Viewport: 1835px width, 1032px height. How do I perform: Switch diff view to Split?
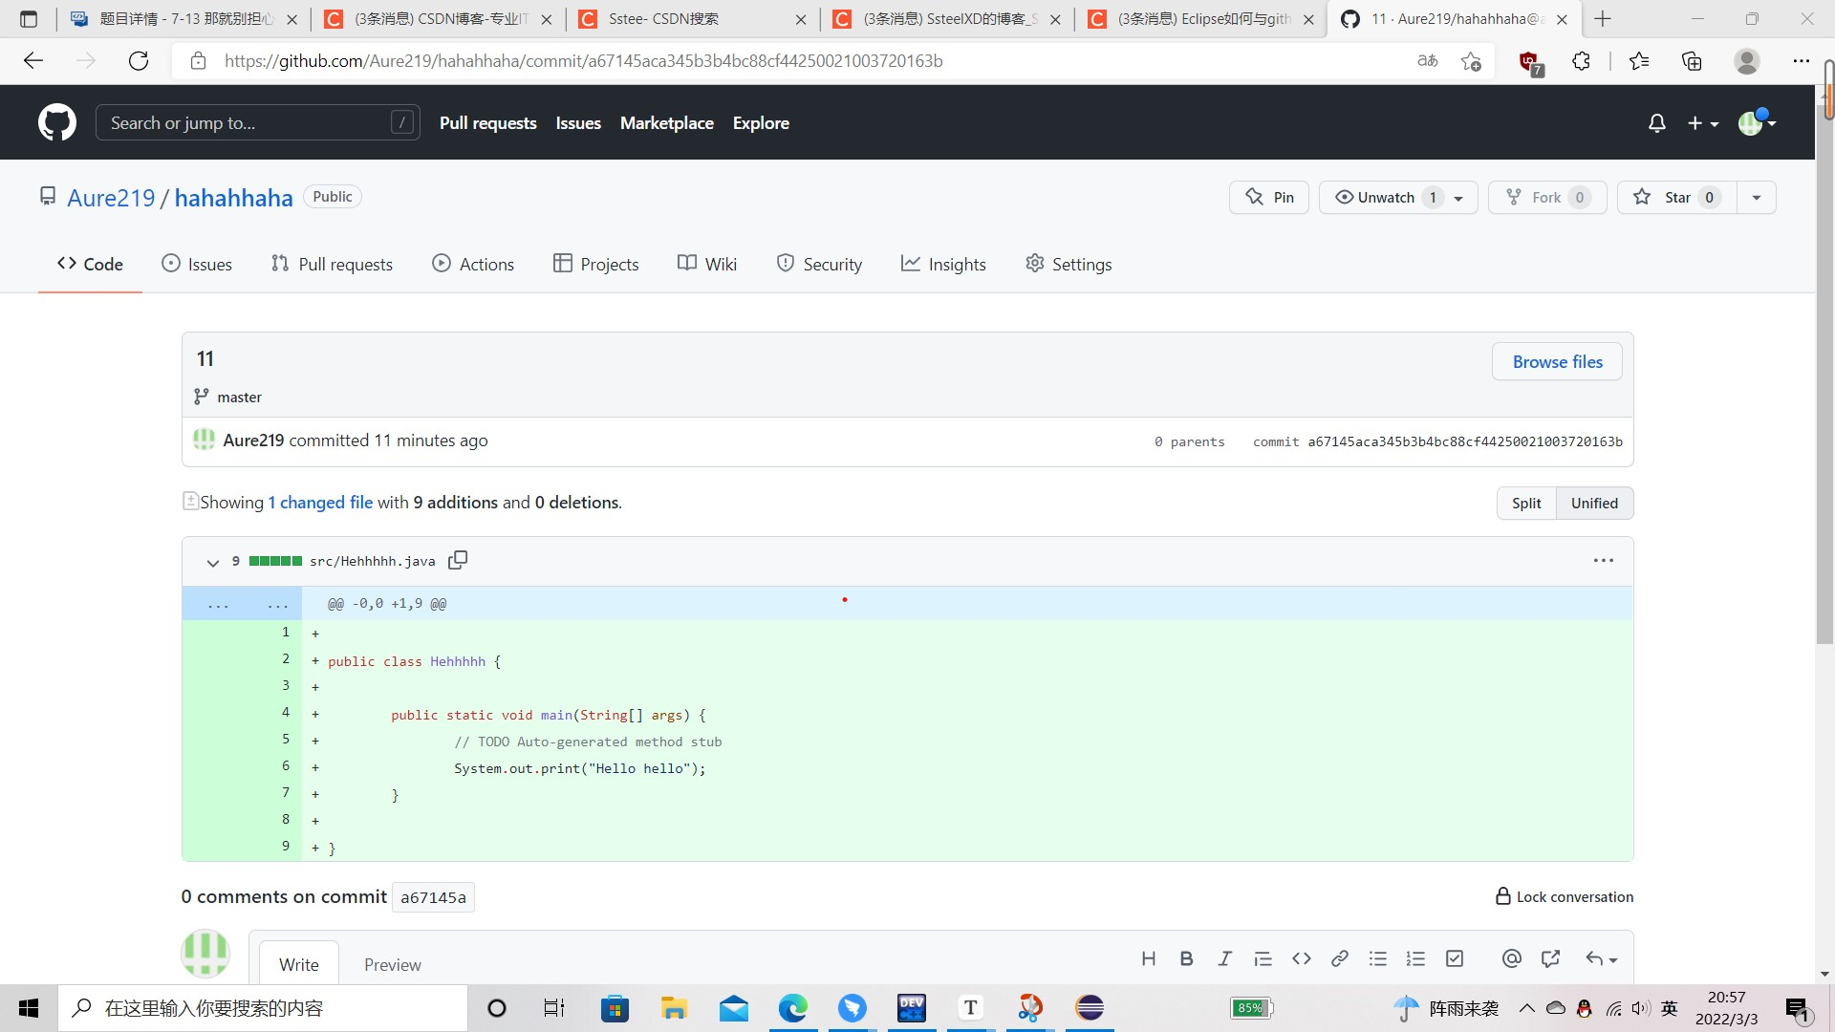[x=1526, y=503]
